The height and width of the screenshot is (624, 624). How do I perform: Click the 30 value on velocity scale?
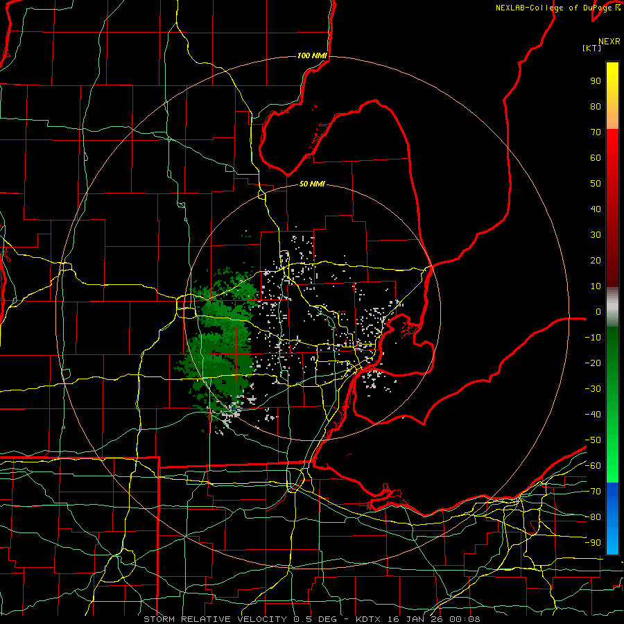596,235
